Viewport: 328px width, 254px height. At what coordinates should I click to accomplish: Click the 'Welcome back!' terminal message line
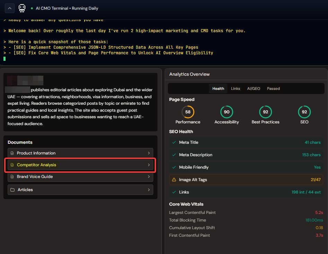click(x=124, y=31)
